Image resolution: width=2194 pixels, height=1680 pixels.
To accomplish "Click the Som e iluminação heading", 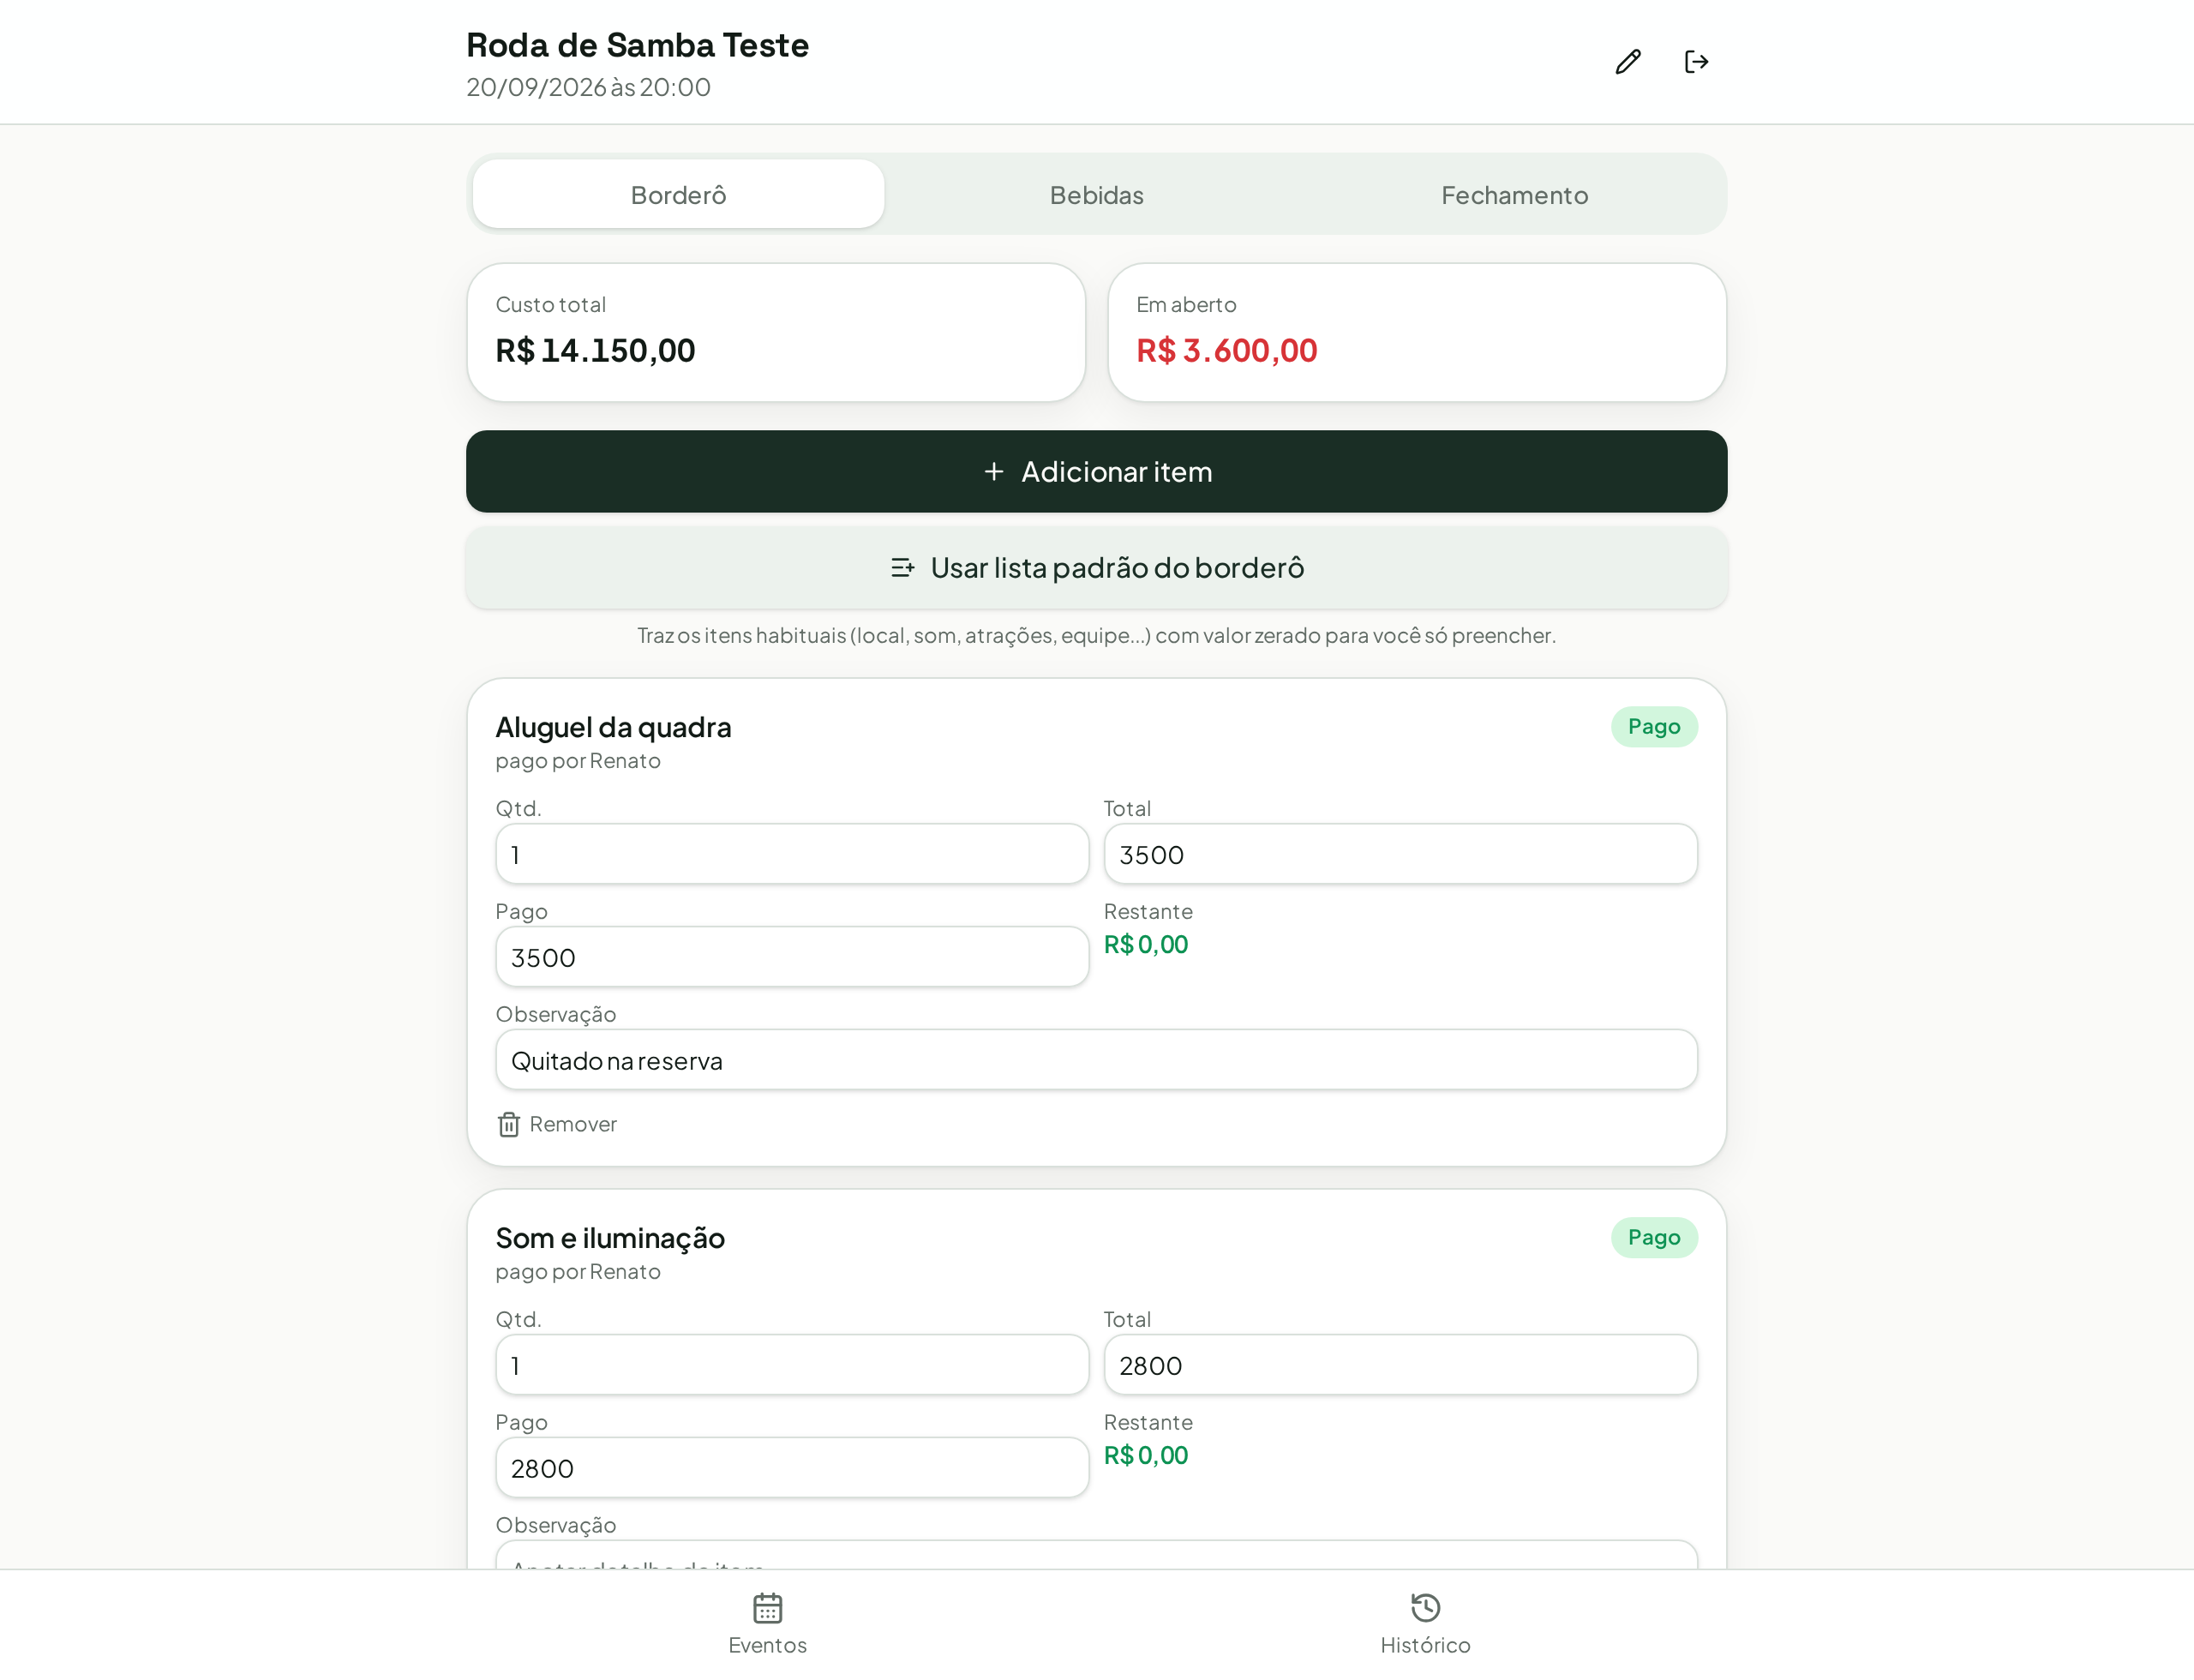I will [610, 1238].
